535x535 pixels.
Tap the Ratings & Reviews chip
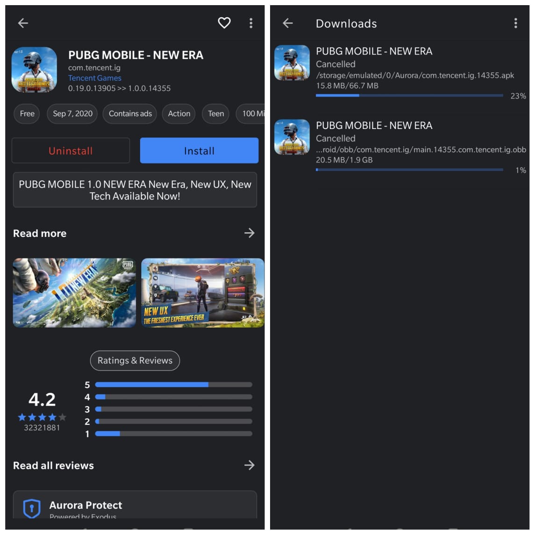[x=135, y=360]
